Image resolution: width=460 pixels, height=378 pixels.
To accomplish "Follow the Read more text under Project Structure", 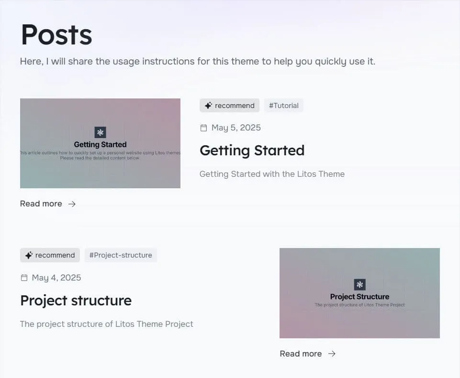I will [x=301, y=354].
